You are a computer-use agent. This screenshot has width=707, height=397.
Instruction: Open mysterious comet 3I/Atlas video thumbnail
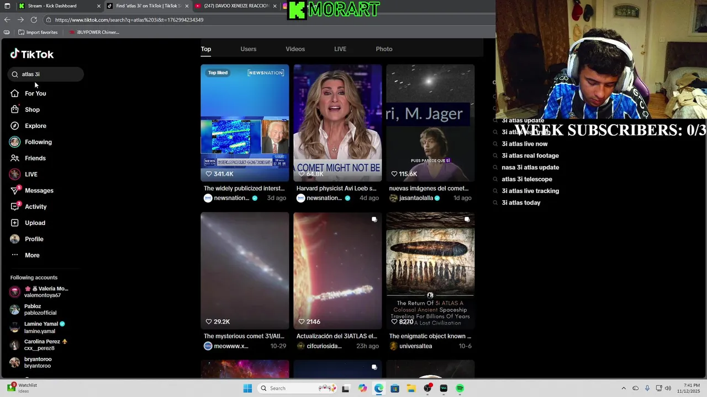245,271
